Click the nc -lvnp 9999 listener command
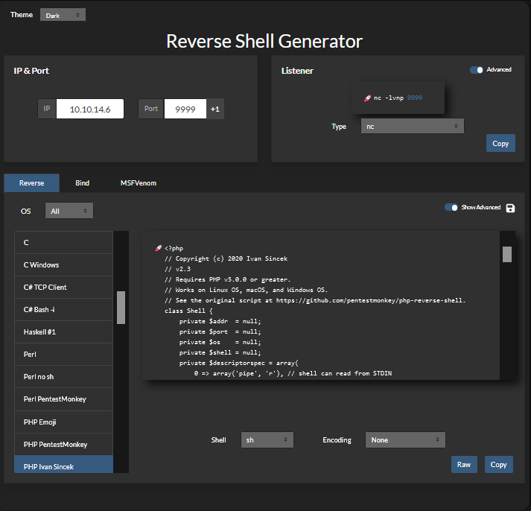This screenshot has width=531, height=511. (x=398, y=98)
